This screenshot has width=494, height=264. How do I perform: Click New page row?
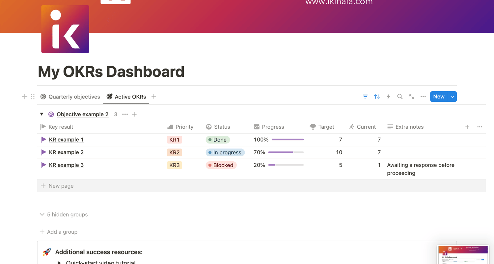[x=61, y=186]
